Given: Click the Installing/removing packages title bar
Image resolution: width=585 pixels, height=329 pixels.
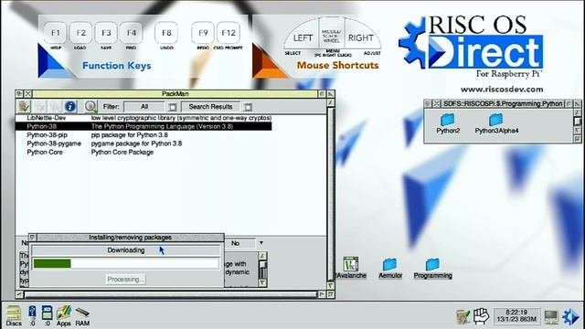Looking at the screenshot, I should coord(130,238).
